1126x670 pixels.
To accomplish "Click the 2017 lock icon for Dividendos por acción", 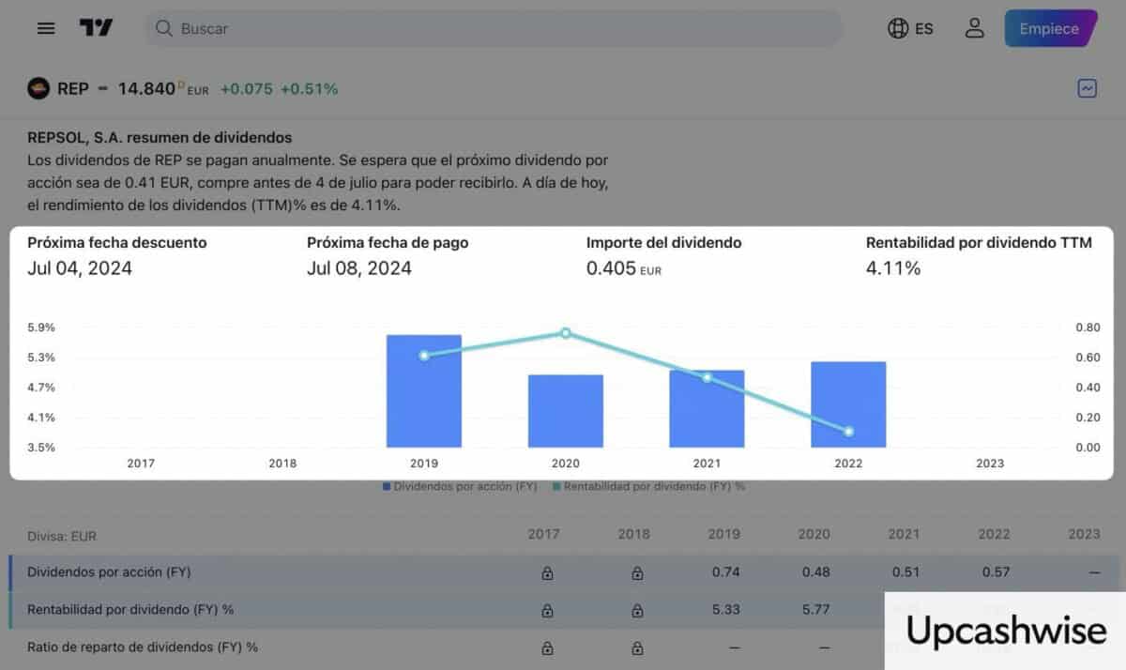I will (x=547, y=573).
